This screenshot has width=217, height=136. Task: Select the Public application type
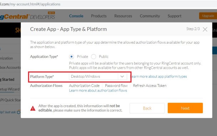tap(94, 57)
